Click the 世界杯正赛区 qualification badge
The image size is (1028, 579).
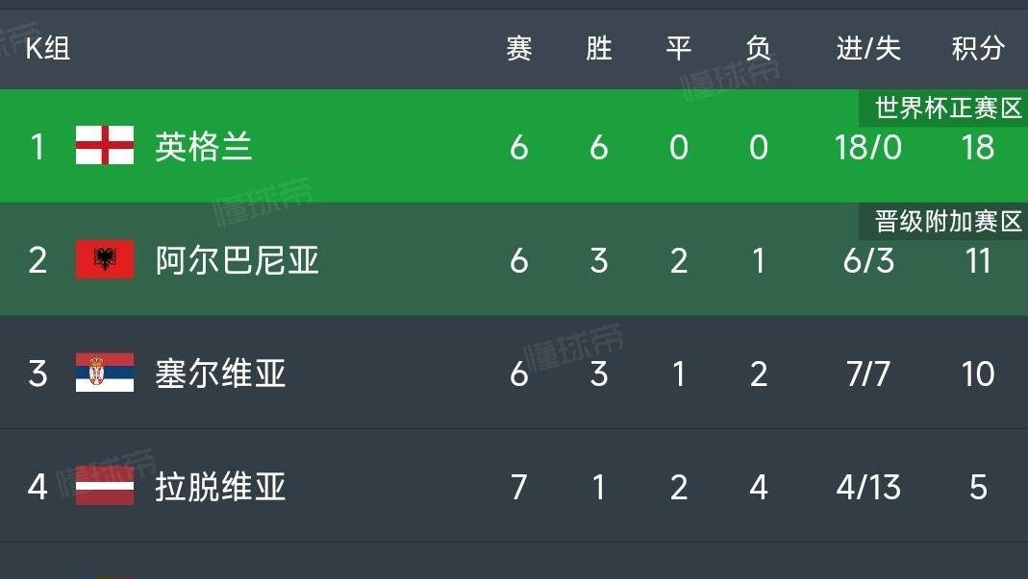coord(948,108)
